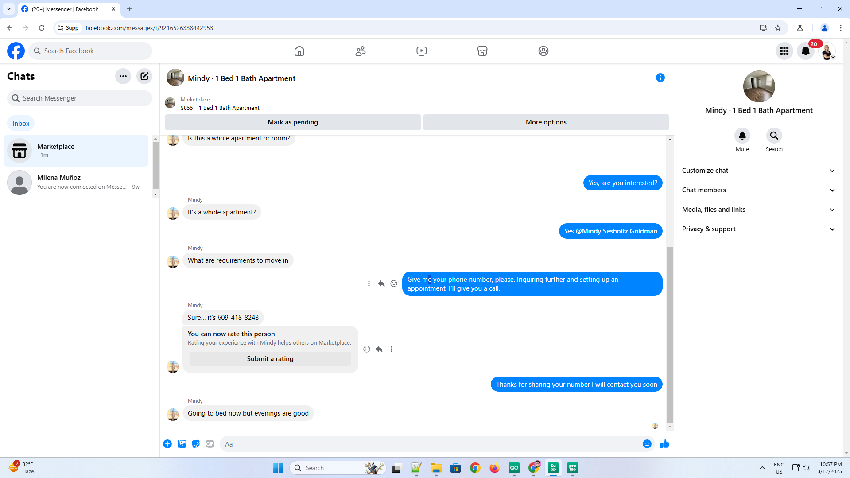
Task: Open Firefox from taskbar
Action: point(495,468)
